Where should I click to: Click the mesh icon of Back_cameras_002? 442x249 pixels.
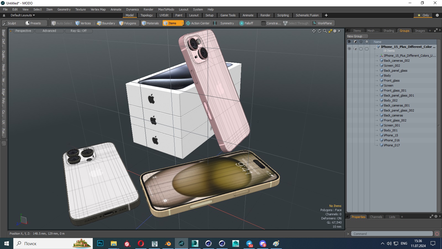coord(382,61)
